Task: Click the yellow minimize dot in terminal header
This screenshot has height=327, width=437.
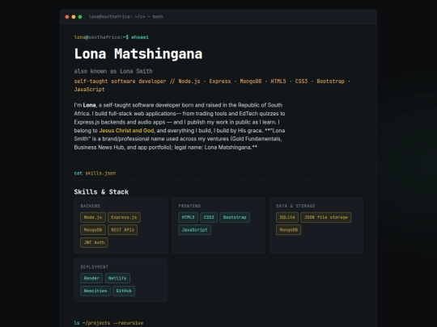Action: (x=74, y=17)
